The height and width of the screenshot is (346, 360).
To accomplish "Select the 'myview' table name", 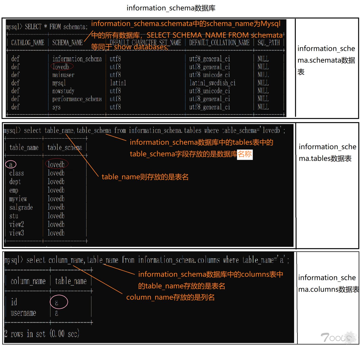I will click(18, 199).
